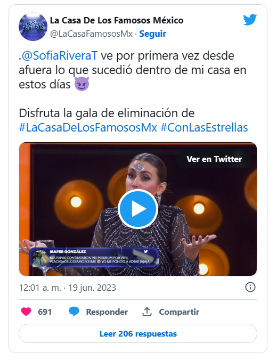Screen dimensions: 277x360
Task: Click the share upload arrow icon
Action: click(x=147, y=312)
